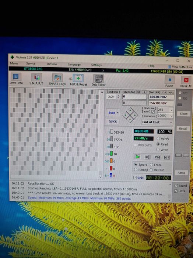Open the block size 256 dropdown

tap(165, 110)
